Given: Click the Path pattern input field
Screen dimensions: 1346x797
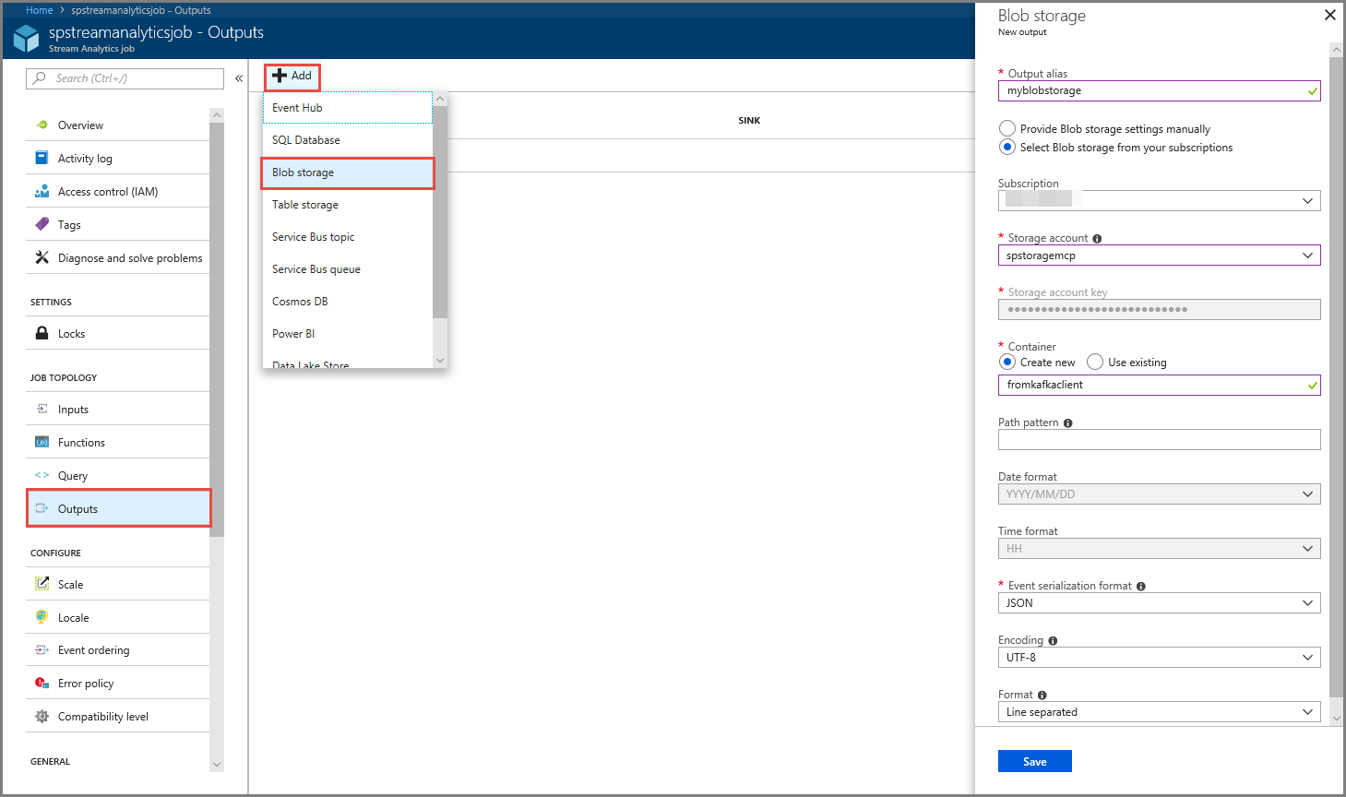Looking at the screenshot, I should click(1159, 439).
